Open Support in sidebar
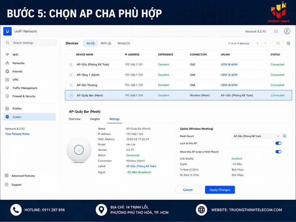 click(16, 185)
